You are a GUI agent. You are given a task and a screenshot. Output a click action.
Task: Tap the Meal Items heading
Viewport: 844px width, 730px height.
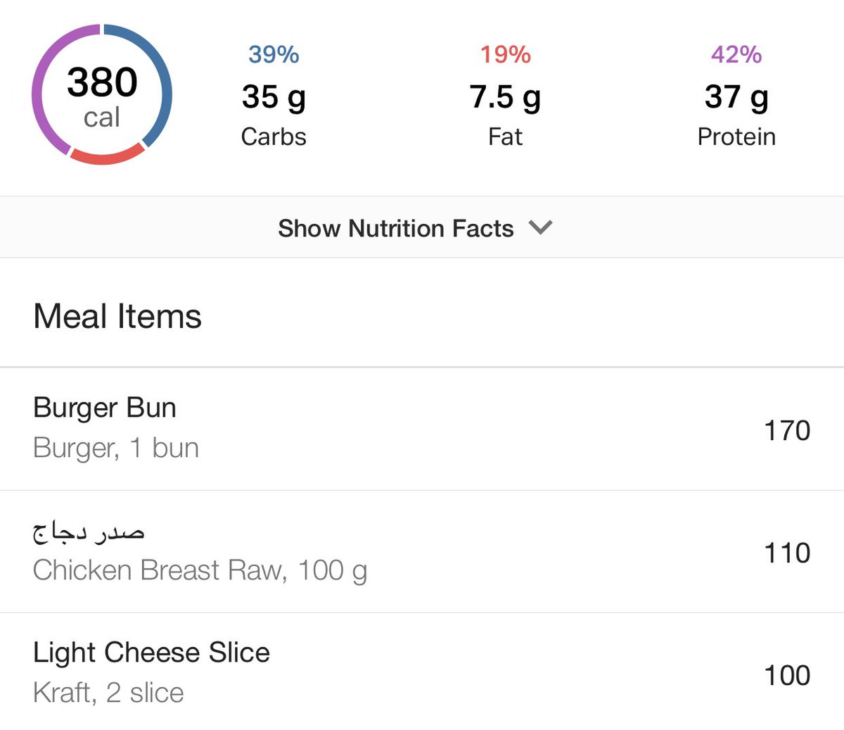[x=117, y=316]
